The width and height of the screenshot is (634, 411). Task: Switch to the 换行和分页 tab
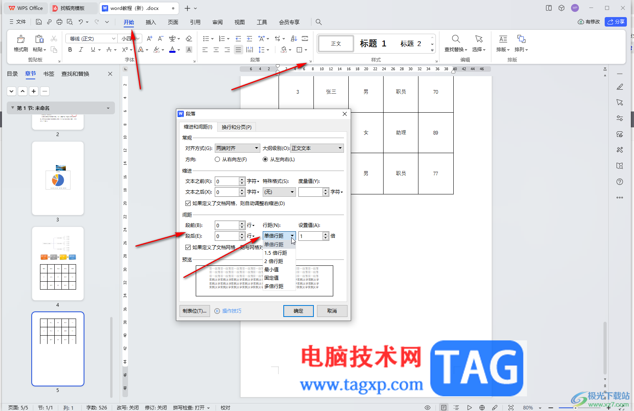(x=237, y=127)
